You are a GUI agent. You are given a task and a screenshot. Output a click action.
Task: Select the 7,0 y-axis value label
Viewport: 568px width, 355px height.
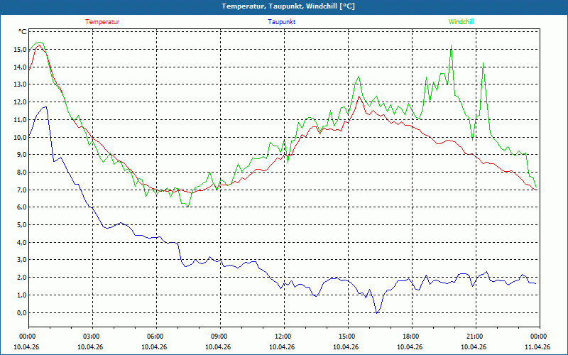click(19, 190)
